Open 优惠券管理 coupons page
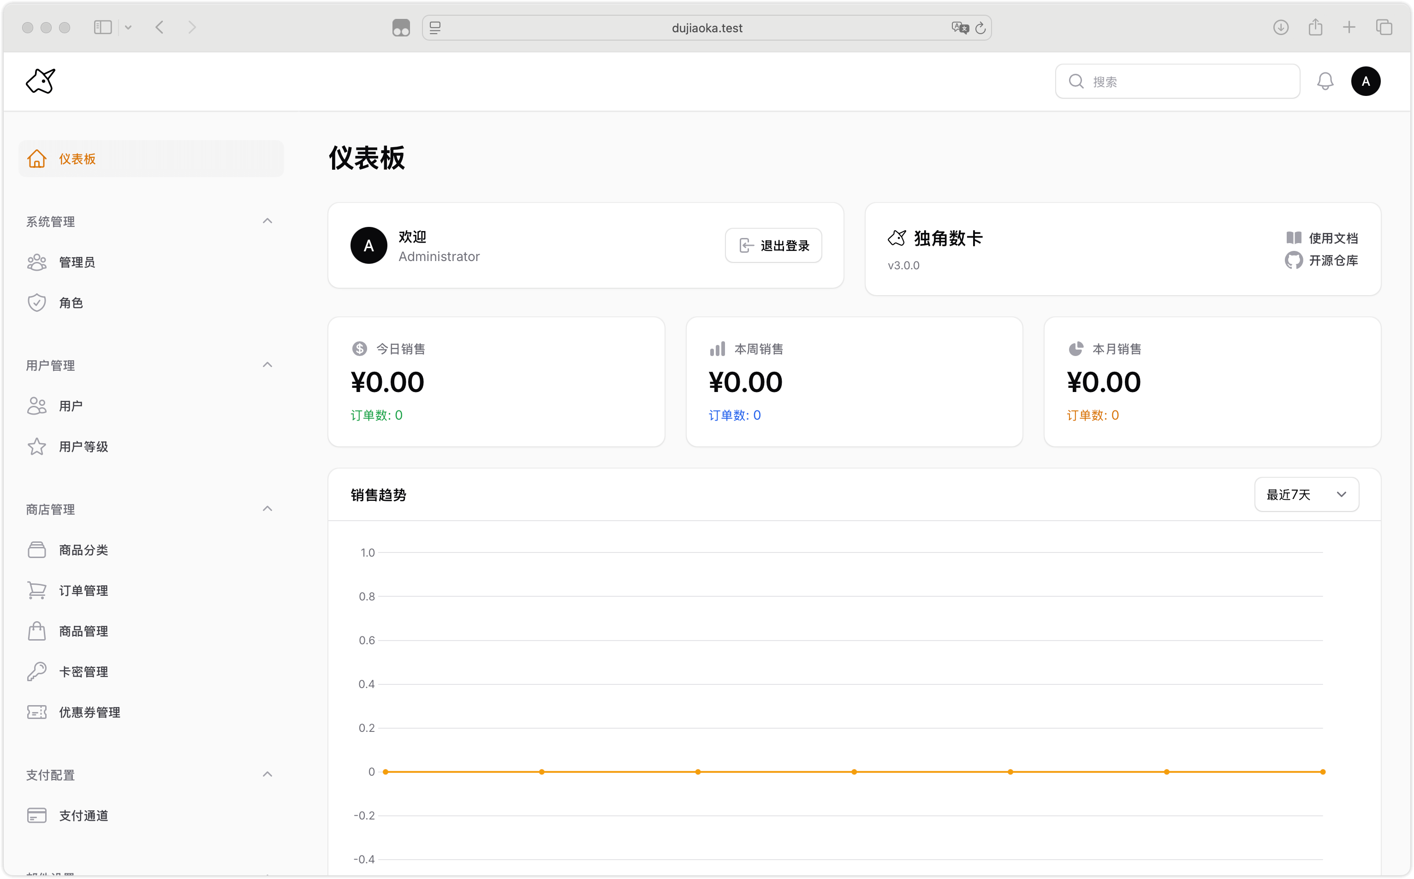 pos(151,712)
